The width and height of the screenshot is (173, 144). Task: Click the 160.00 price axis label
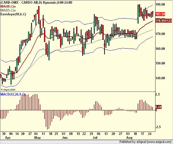point(160,49)
